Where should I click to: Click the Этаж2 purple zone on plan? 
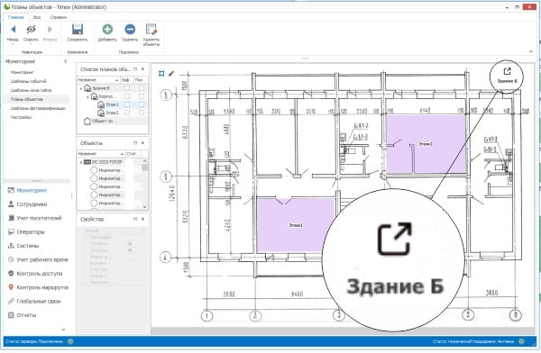426,144
